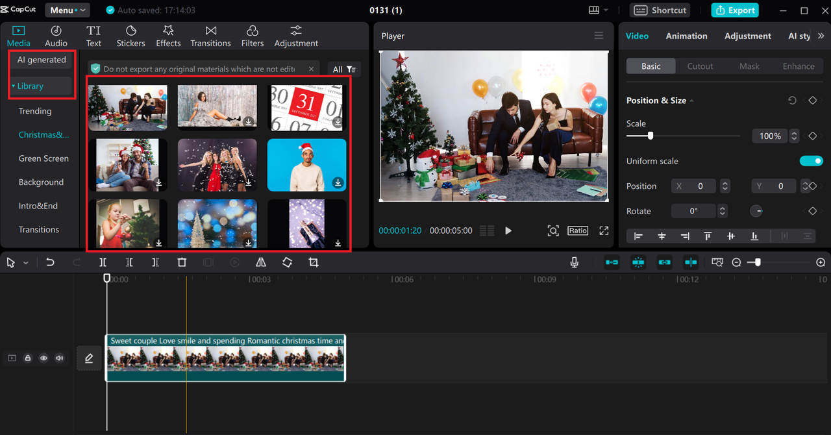831x435 pixels.
Task: Choose the Delete left (trim start) tool
Action: 129,262
